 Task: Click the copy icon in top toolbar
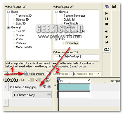(x=107, y=6)
